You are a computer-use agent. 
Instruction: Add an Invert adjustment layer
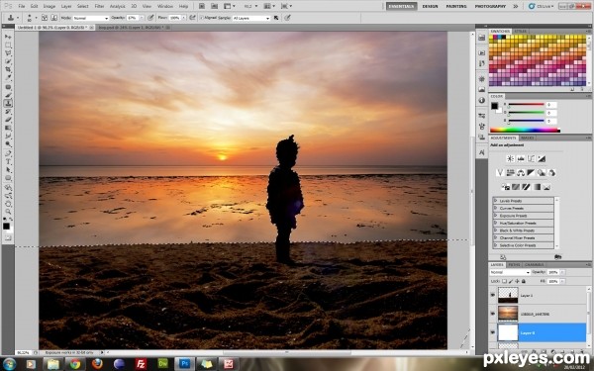pyautogui.click(x=505, y=187)
